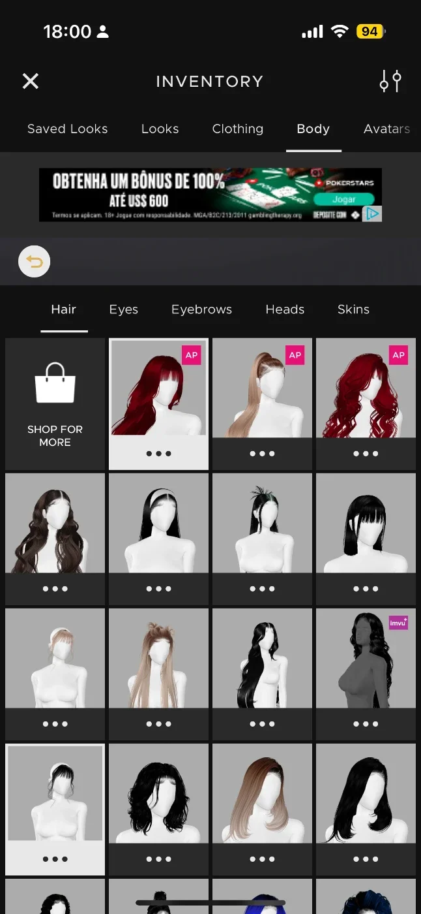Switch to the Clothing tab
Viewport: 421px width, 914px height.
click(238, 129)
